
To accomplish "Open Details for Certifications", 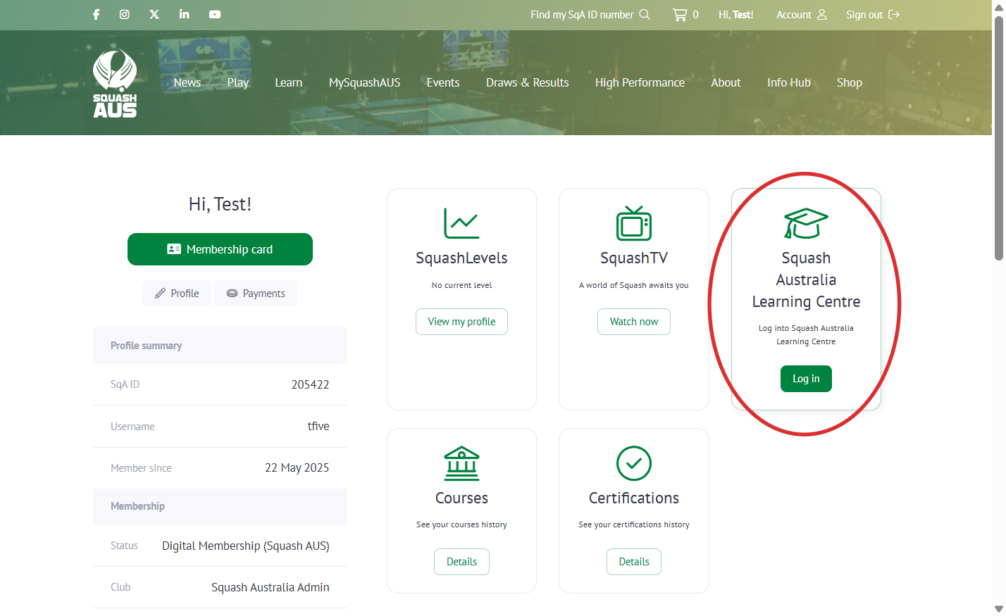I will [634, 562].
